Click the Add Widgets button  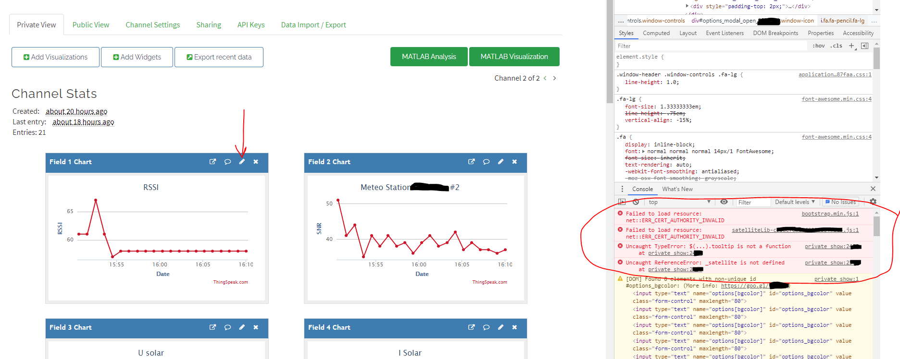137,57
